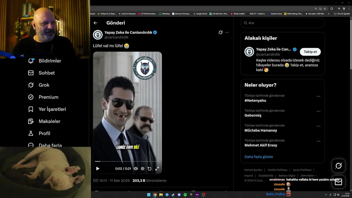
Task: Open Streamer Panel bookmark
Action: coord(275,13)
